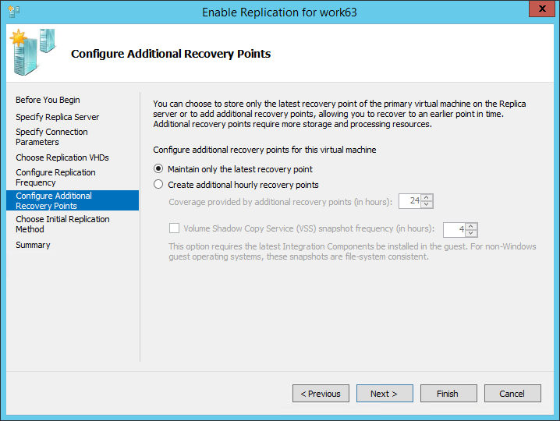Click the VSS snapshot frequency field
This screenshot has height=421, width=560.
(454, 229)
